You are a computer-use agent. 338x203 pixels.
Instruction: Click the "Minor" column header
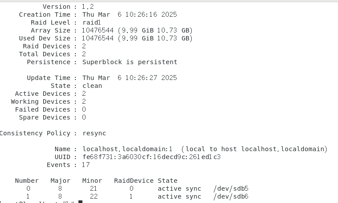(x=92, y=181)
